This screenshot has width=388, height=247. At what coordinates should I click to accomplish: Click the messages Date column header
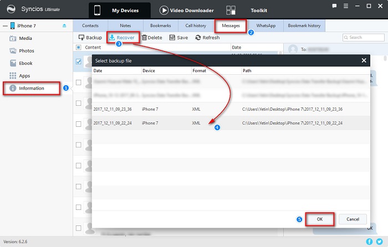257,47
